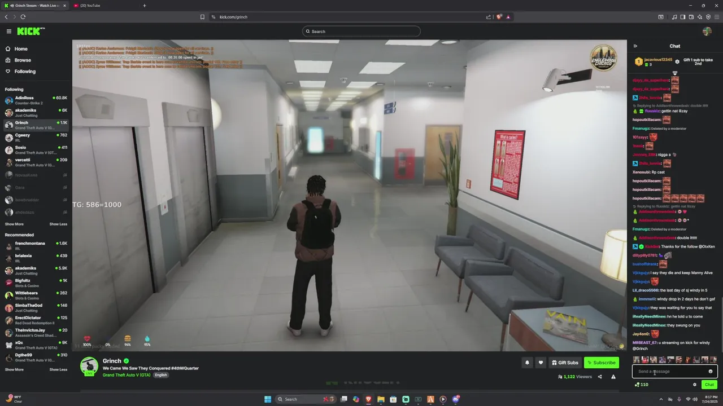Reload the page
Viewport: 723px width, 406px height.
pos(23,17)
